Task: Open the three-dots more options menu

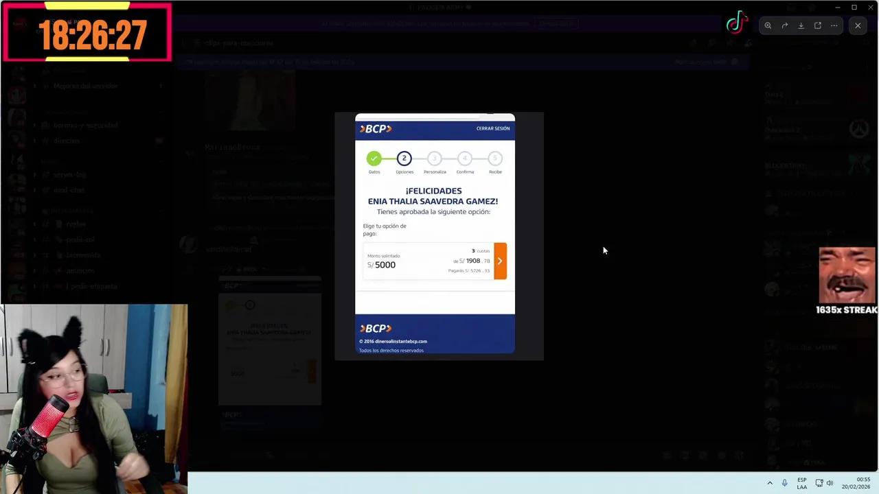Action: [x=834, y=25]
